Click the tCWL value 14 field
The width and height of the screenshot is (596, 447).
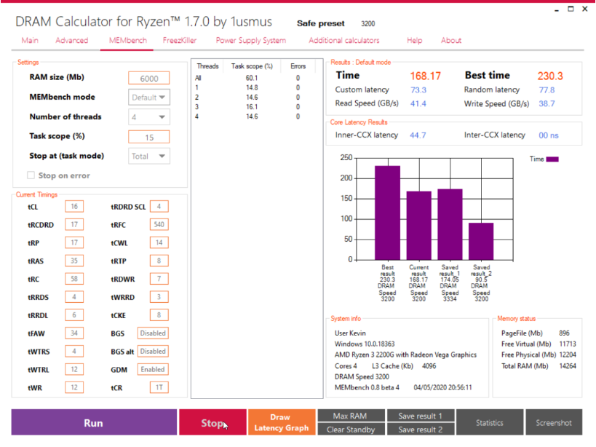pyautogui.click(x=159, y=242)
